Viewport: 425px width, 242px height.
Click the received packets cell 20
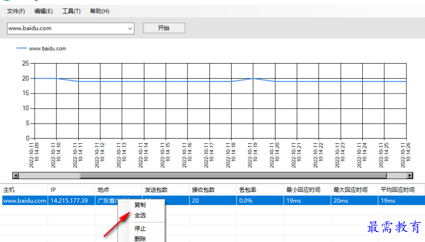tap(213, 201)
